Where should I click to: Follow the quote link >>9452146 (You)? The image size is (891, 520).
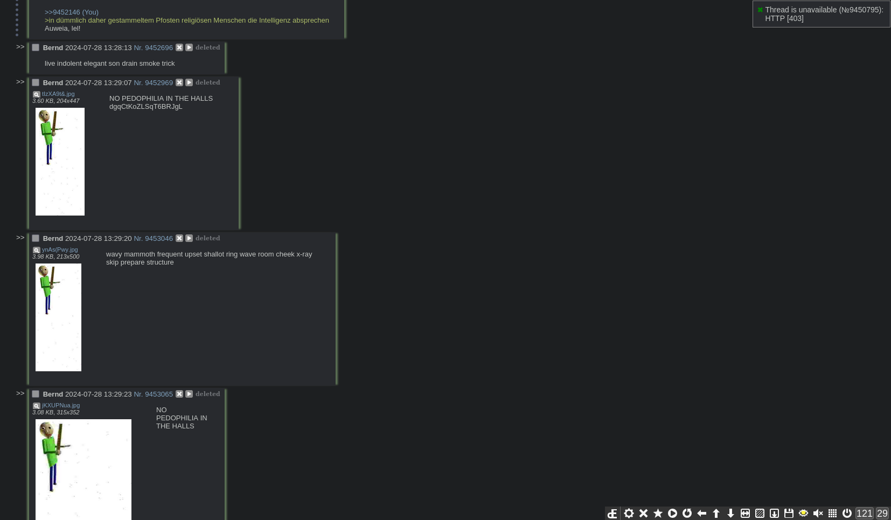coord(72,12)
